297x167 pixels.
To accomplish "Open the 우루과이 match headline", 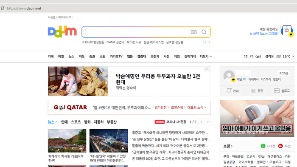I will click(x=122, y=108).
